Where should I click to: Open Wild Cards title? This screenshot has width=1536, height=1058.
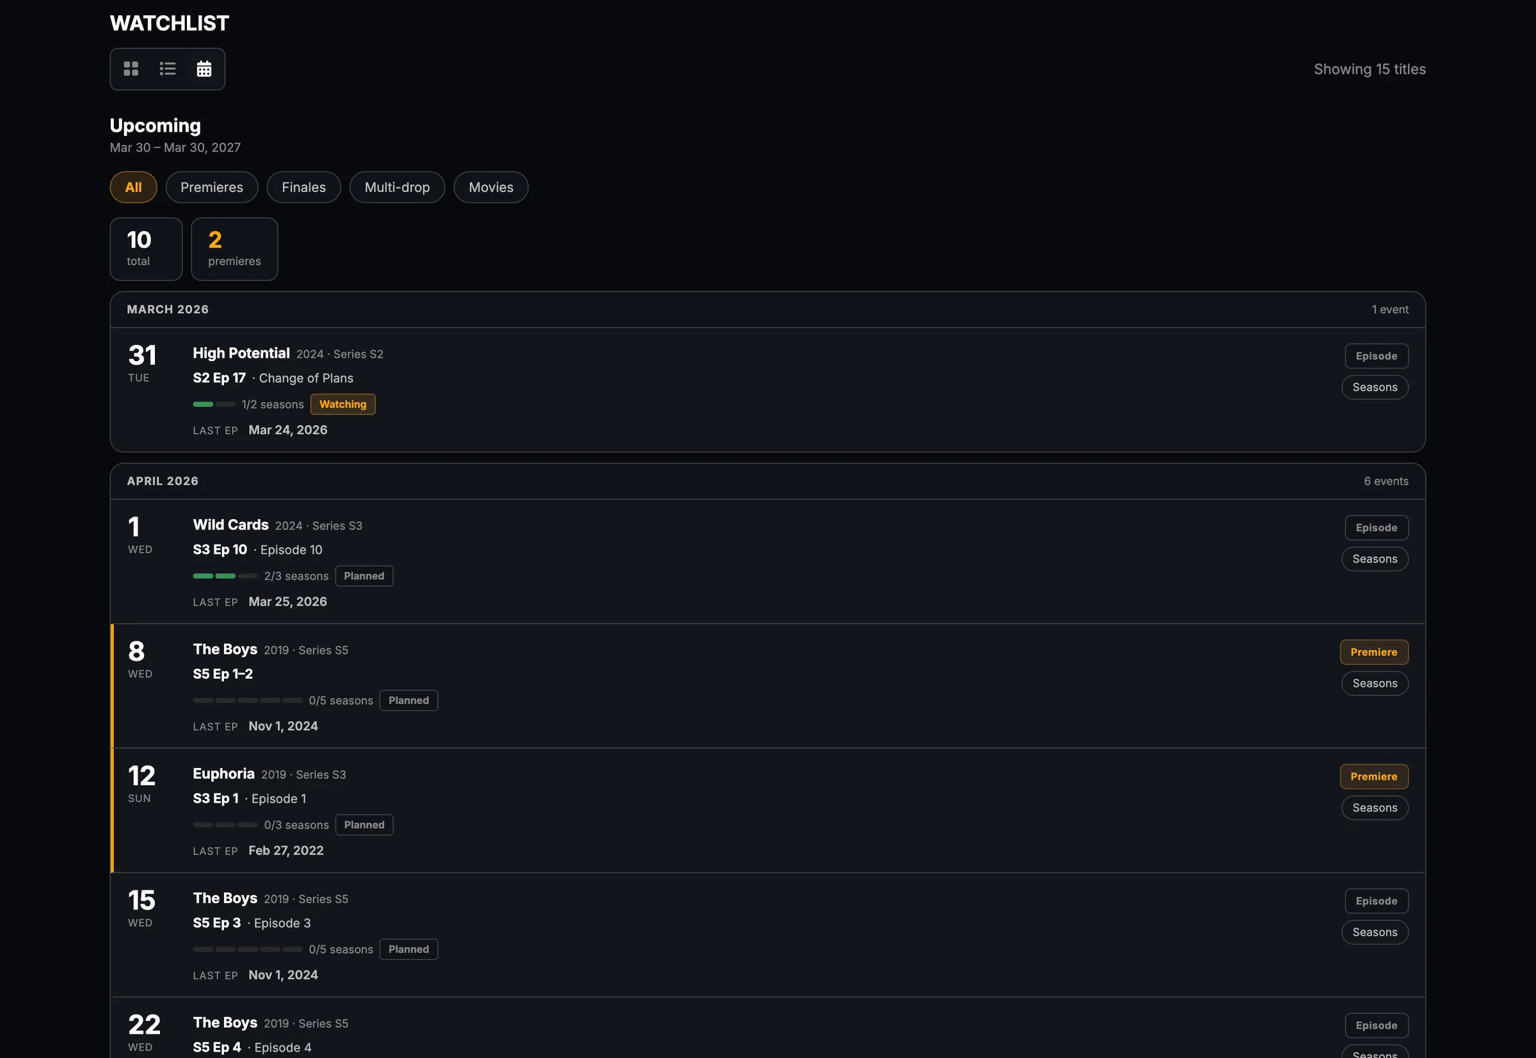click(x=230, y=525)
